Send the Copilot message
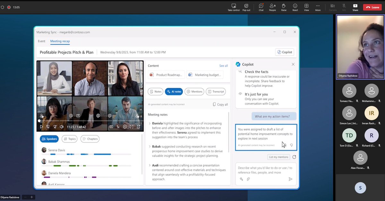Screen dimensions: 385x201 point(291,179)
